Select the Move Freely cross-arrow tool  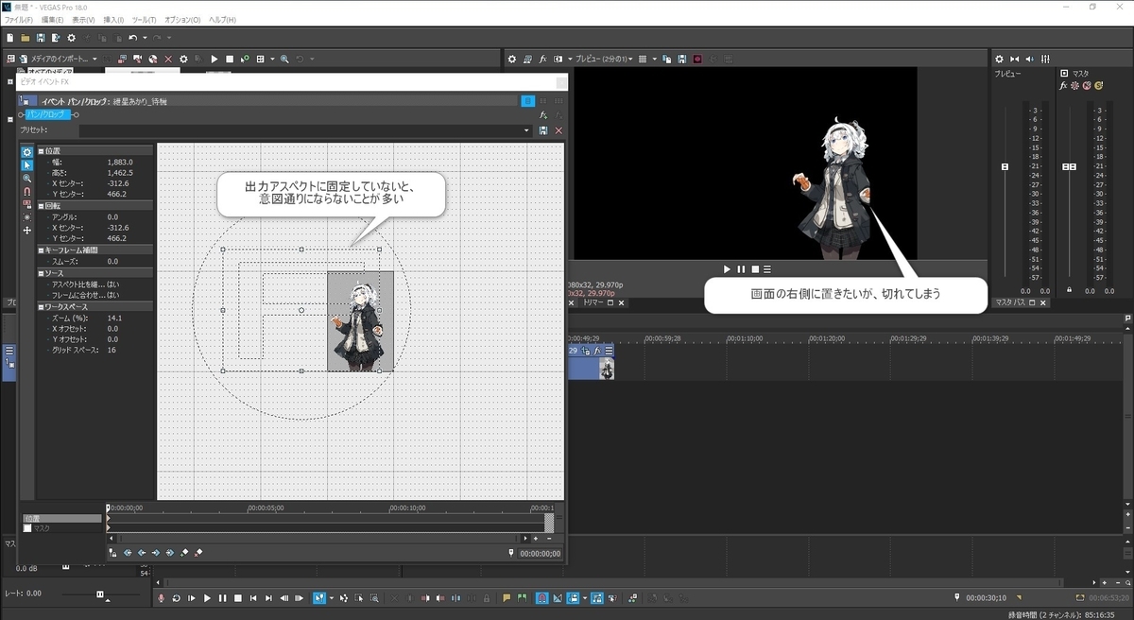(x=26, y=231)
